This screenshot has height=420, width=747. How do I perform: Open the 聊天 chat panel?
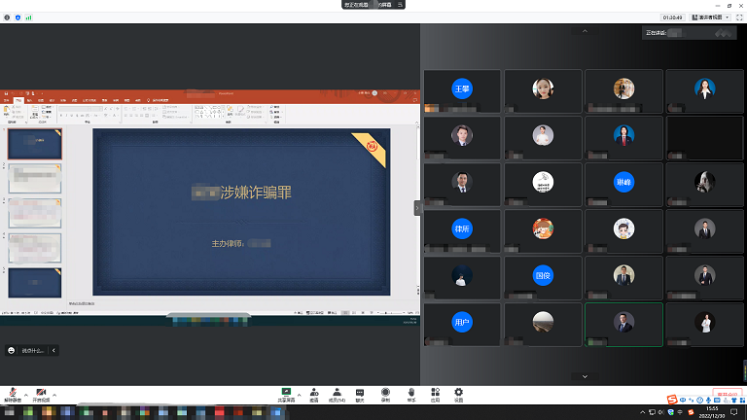pyautogui.click(x=360, y=392)
